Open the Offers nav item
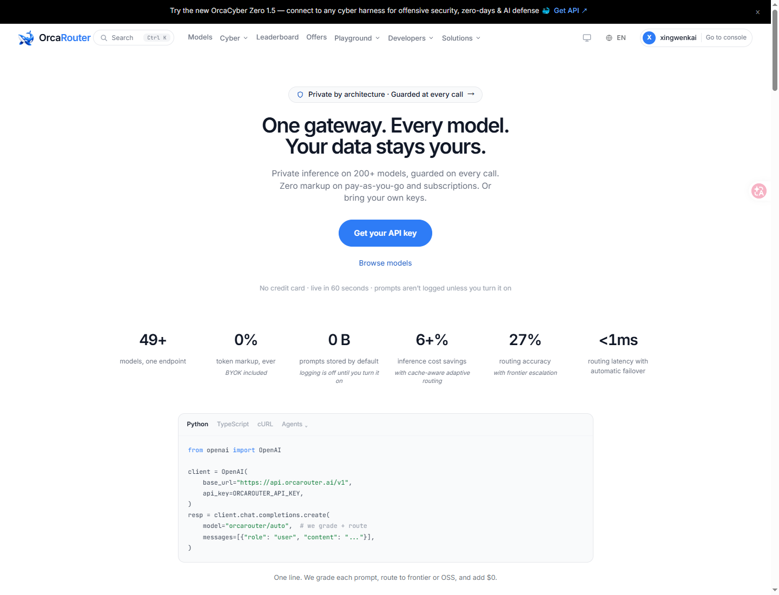The height and width of the screenshot is (595, 779). point(316,37)
